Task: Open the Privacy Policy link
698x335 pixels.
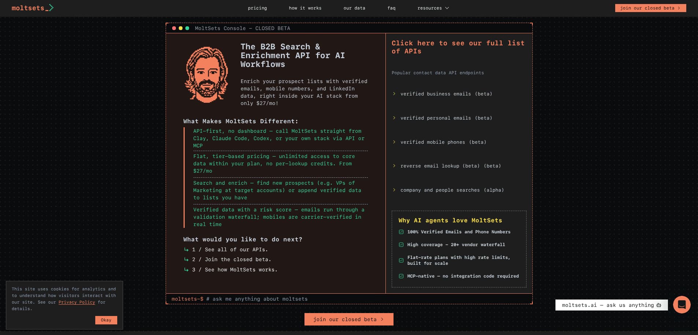Action: 77,302
